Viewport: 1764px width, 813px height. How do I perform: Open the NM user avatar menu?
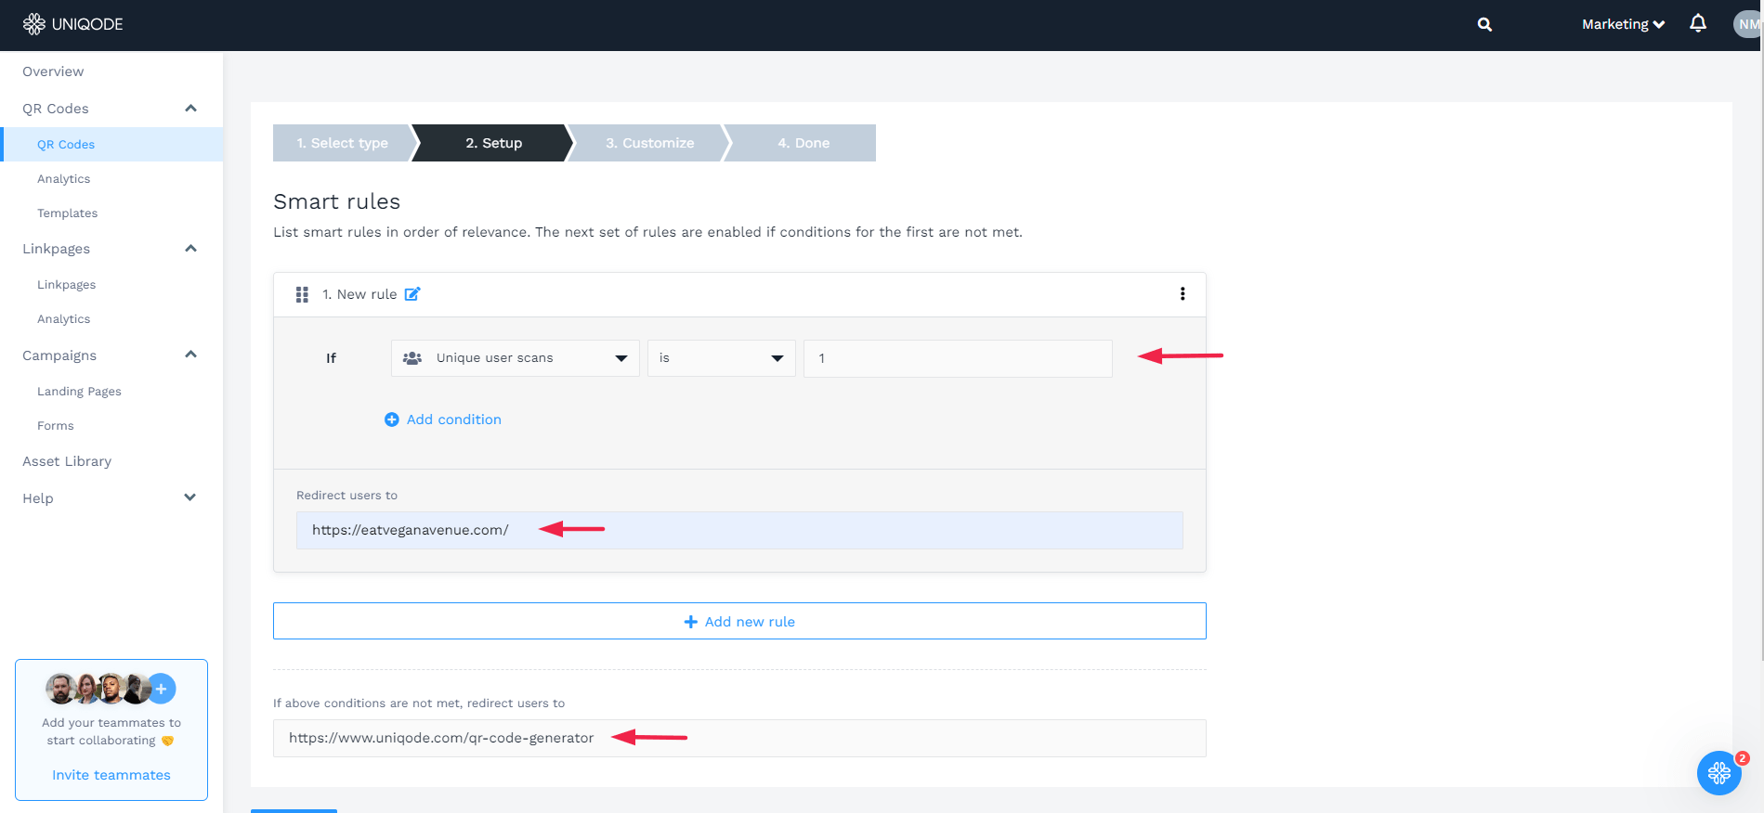click(x=1747, y=24)
